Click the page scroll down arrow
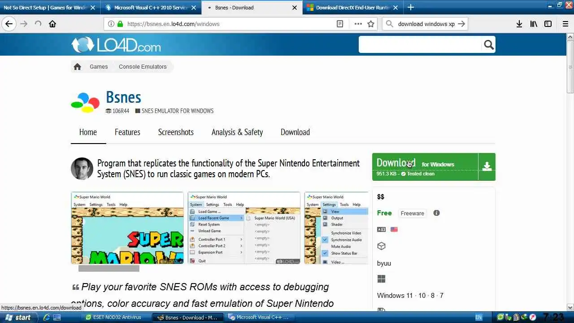 [570, 308]
